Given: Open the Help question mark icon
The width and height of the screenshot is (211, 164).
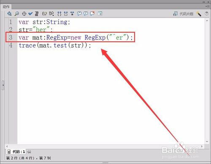Looking at the screenshot, I should click(206, 13).
